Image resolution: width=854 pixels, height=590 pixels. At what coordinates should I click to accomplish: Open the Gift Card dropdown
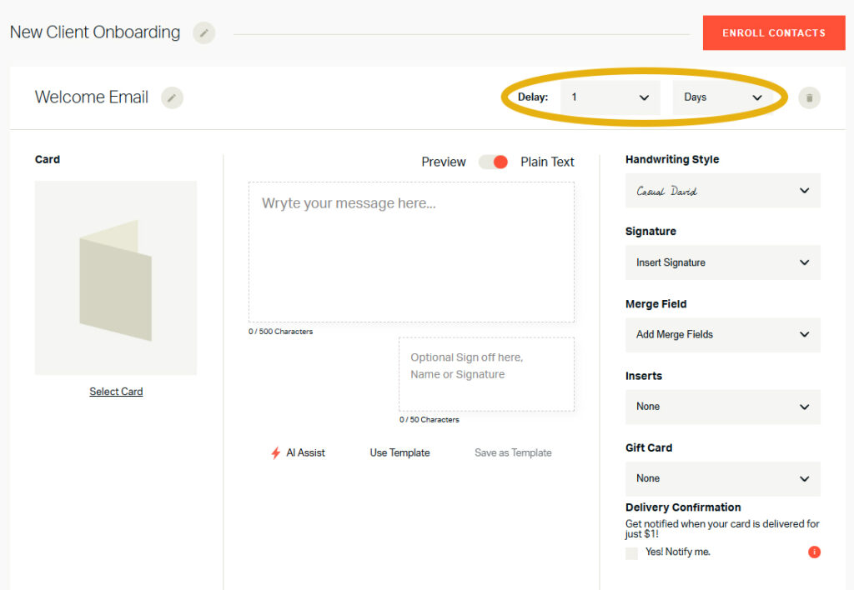pyautogui.click(x=722, y=478)
